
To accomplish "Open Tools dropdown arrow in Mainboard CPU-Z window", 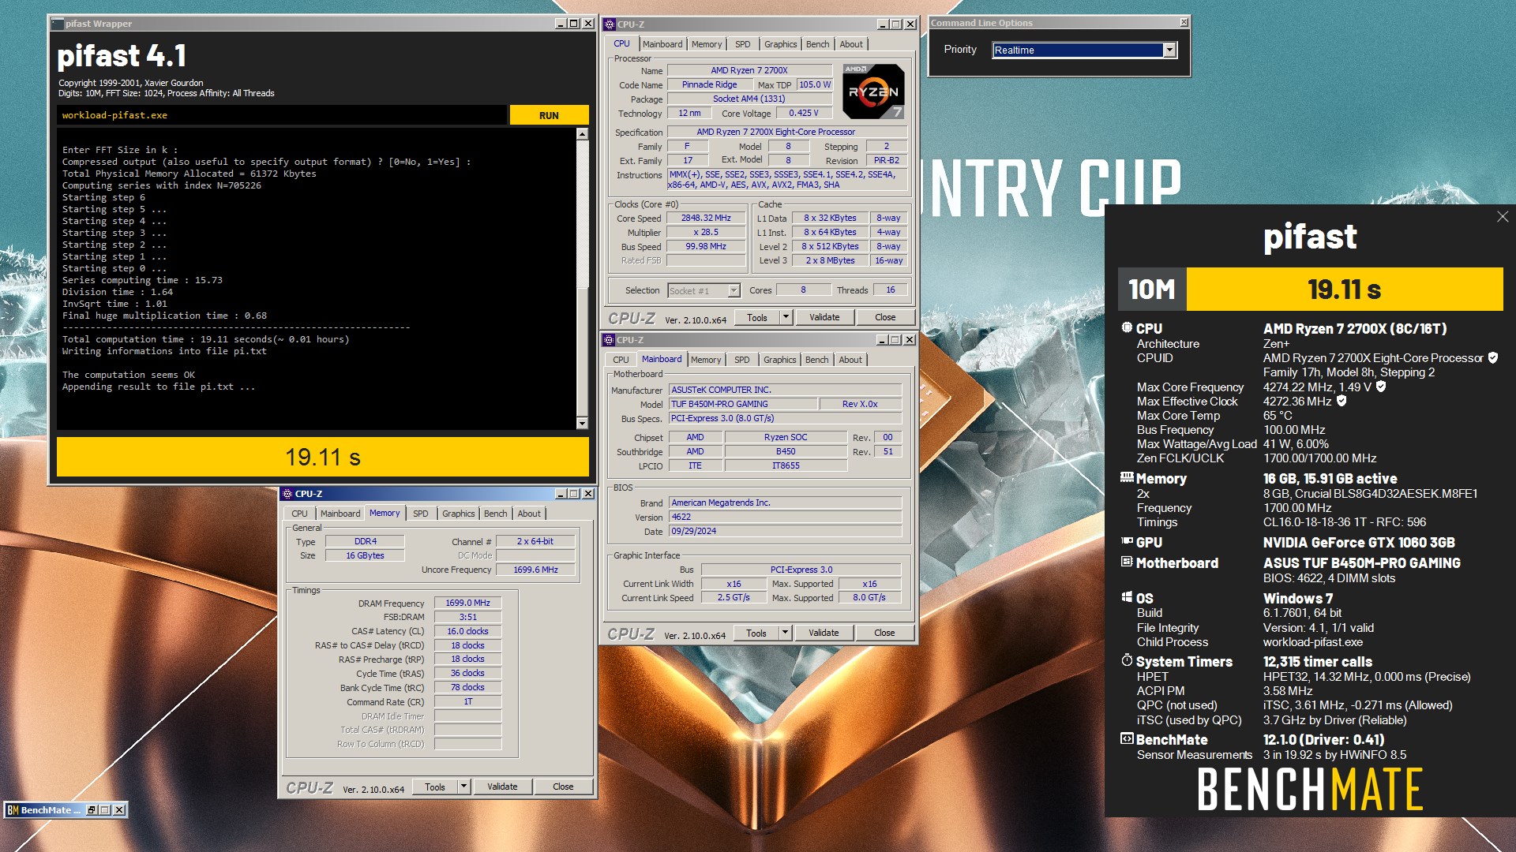I will (785, 633).
